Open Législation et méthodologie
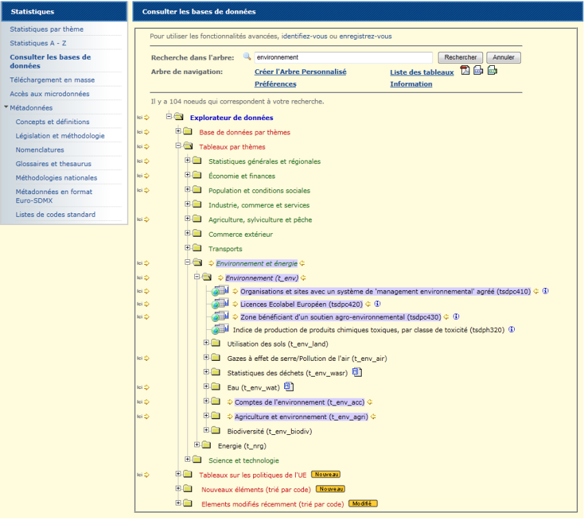This screenshot has width=584, height=520. (x=60, y=136)
